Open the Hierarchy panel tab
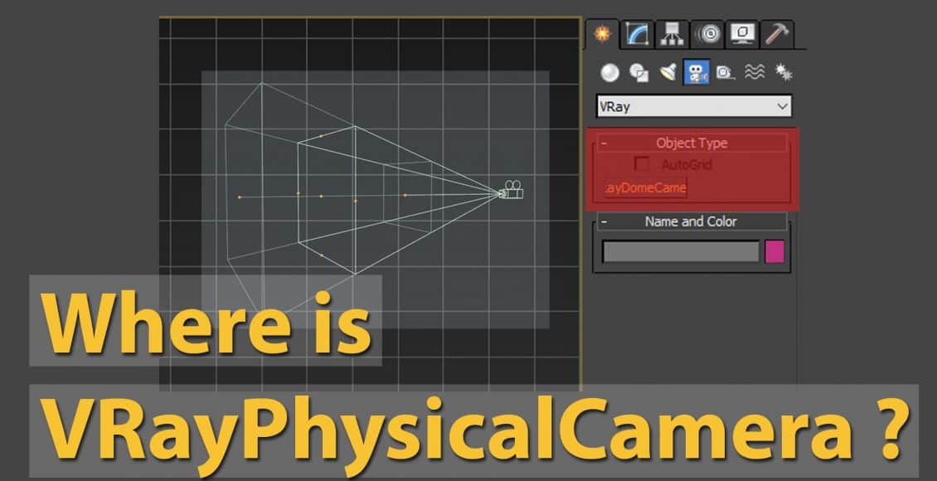The image size is (937, 481). pos(670,34)
